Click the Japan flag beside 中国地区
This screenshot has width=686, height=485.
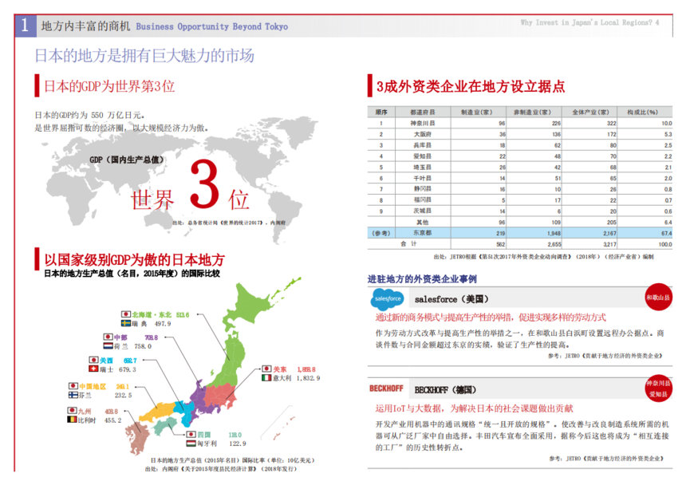(x=73, y=386)
